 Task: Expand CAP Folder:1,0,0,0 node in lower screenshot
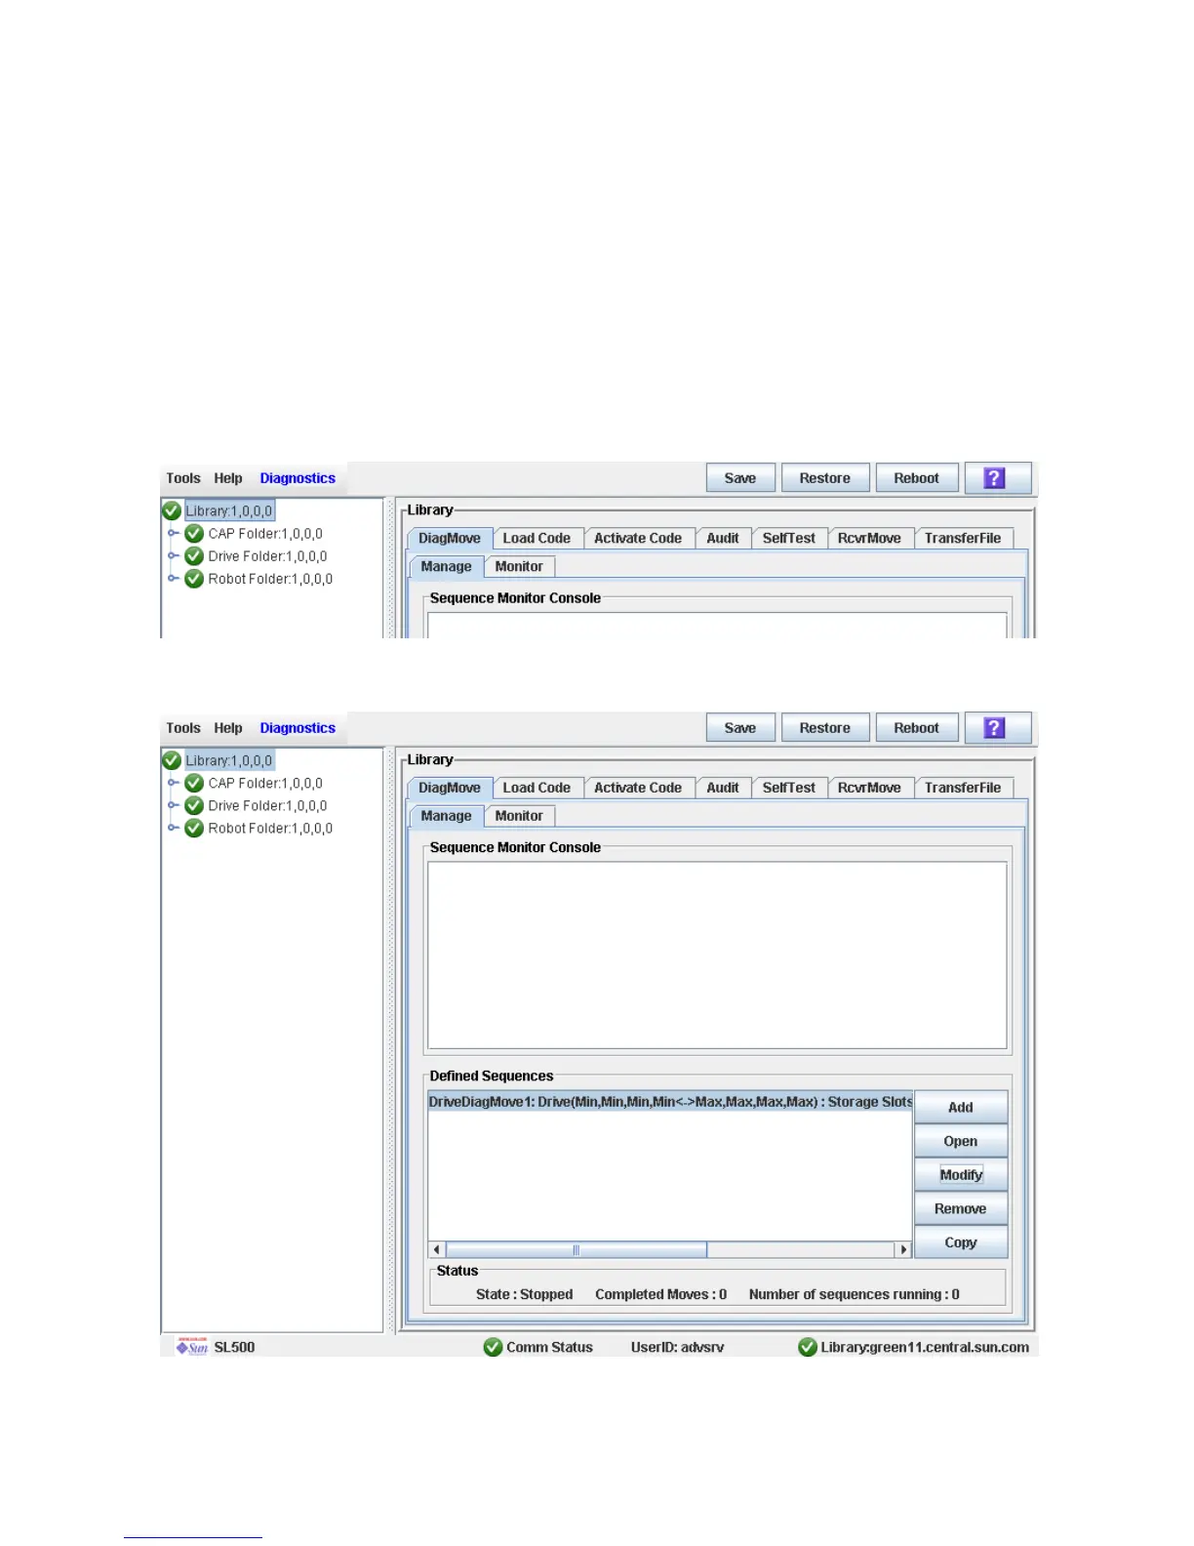173,783
